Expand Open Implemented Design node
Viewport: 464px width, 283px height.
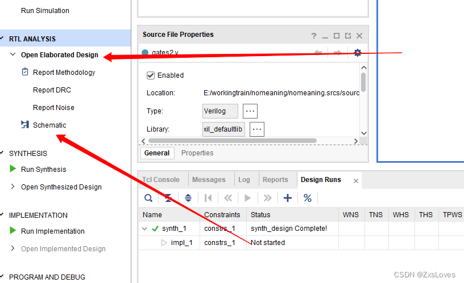coord(13,248)
